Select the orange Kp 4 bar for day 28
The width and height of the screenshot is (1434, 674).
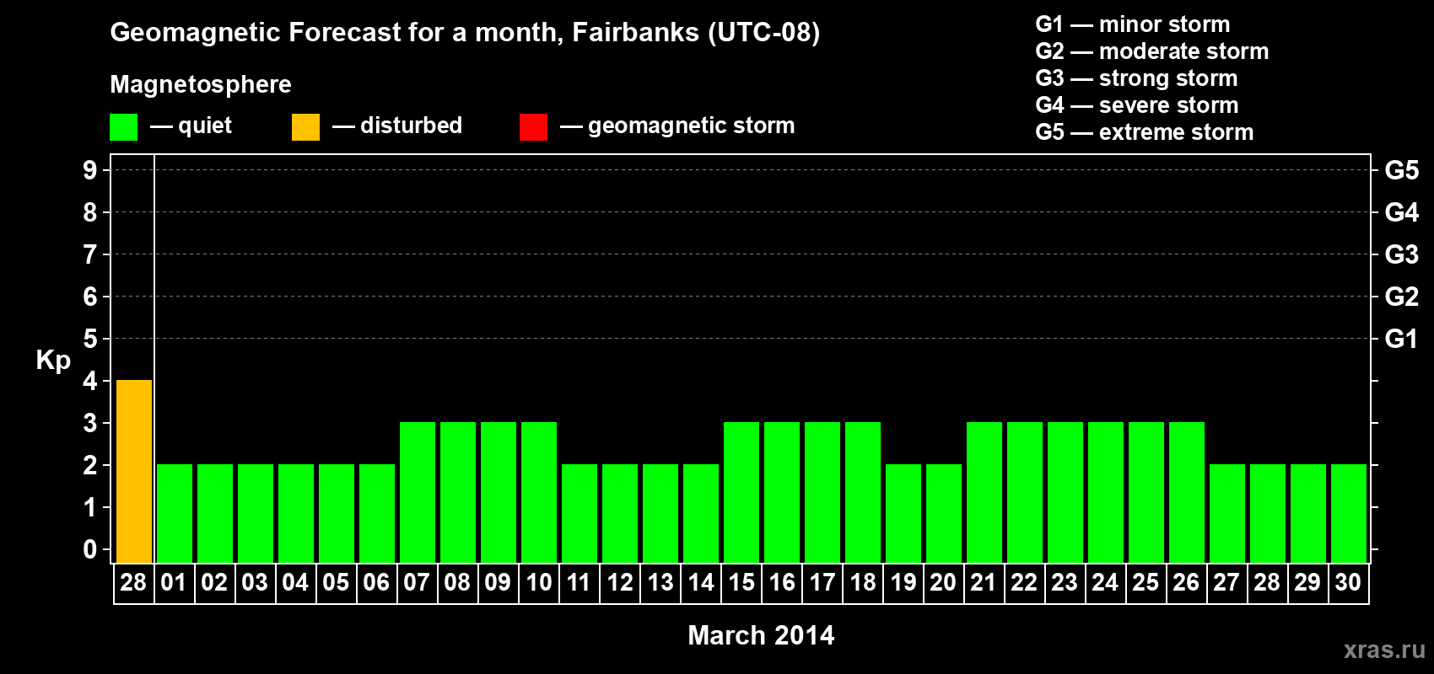[134, 471]
